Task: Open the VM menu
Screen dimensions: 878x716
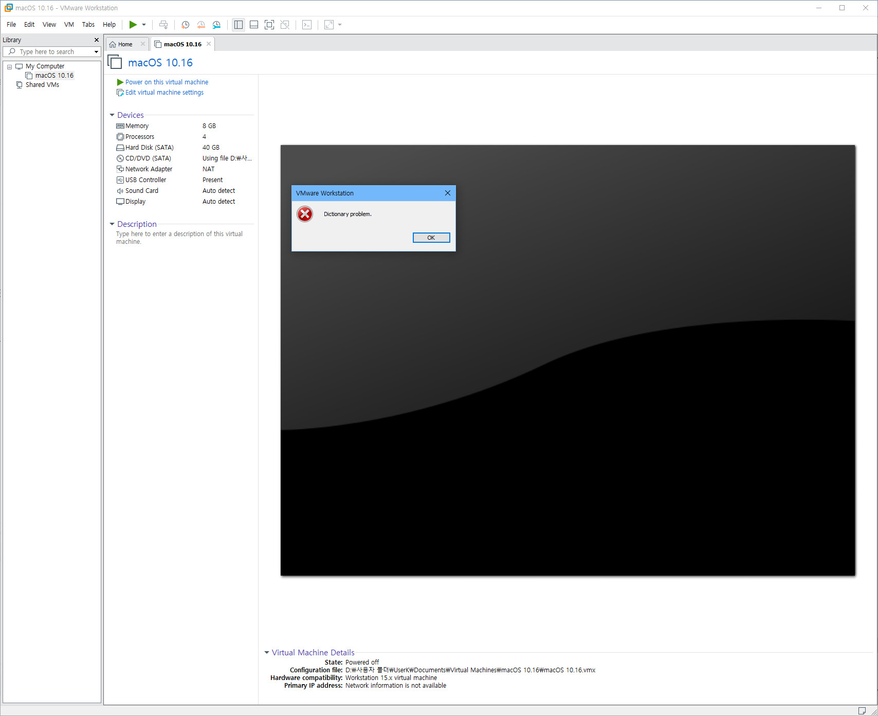Action: tap(69, 25)
